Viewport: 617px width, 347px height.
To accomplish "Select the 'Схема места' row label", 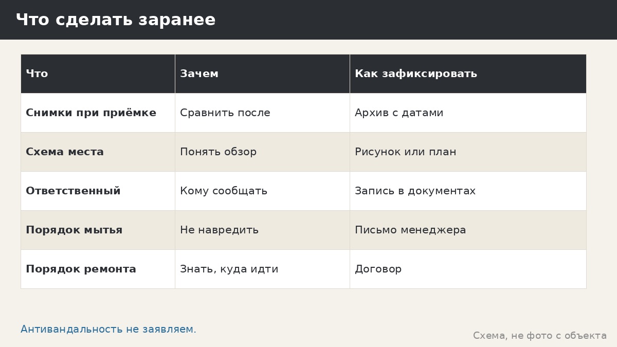I will (x=98, y=152).
